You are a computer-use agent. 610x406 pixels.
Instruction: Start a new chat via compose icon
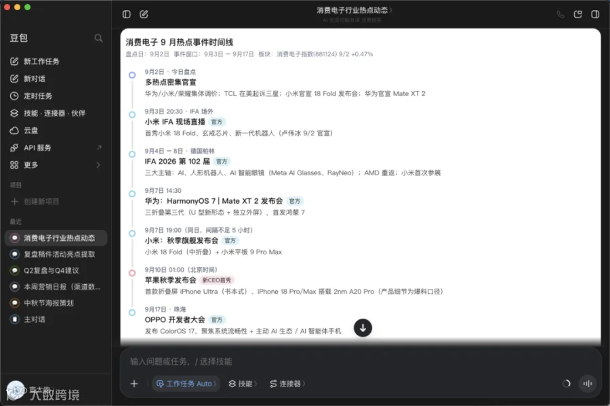tap(144, 14)
